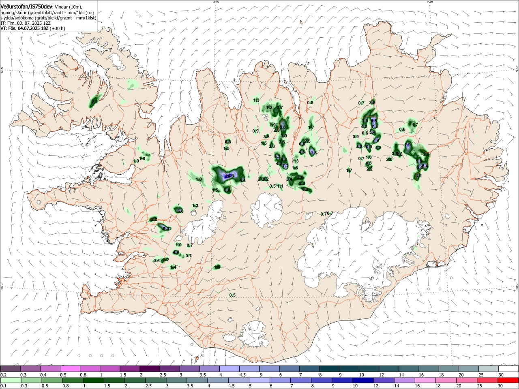The image size is (519, 389).
Task: Click the '30' label under the bottom legend row
Action: (x=501, y=386)
